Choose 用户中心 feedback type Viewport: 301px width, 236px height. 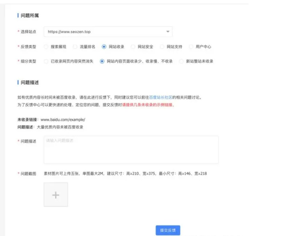[x=191, y=47]
